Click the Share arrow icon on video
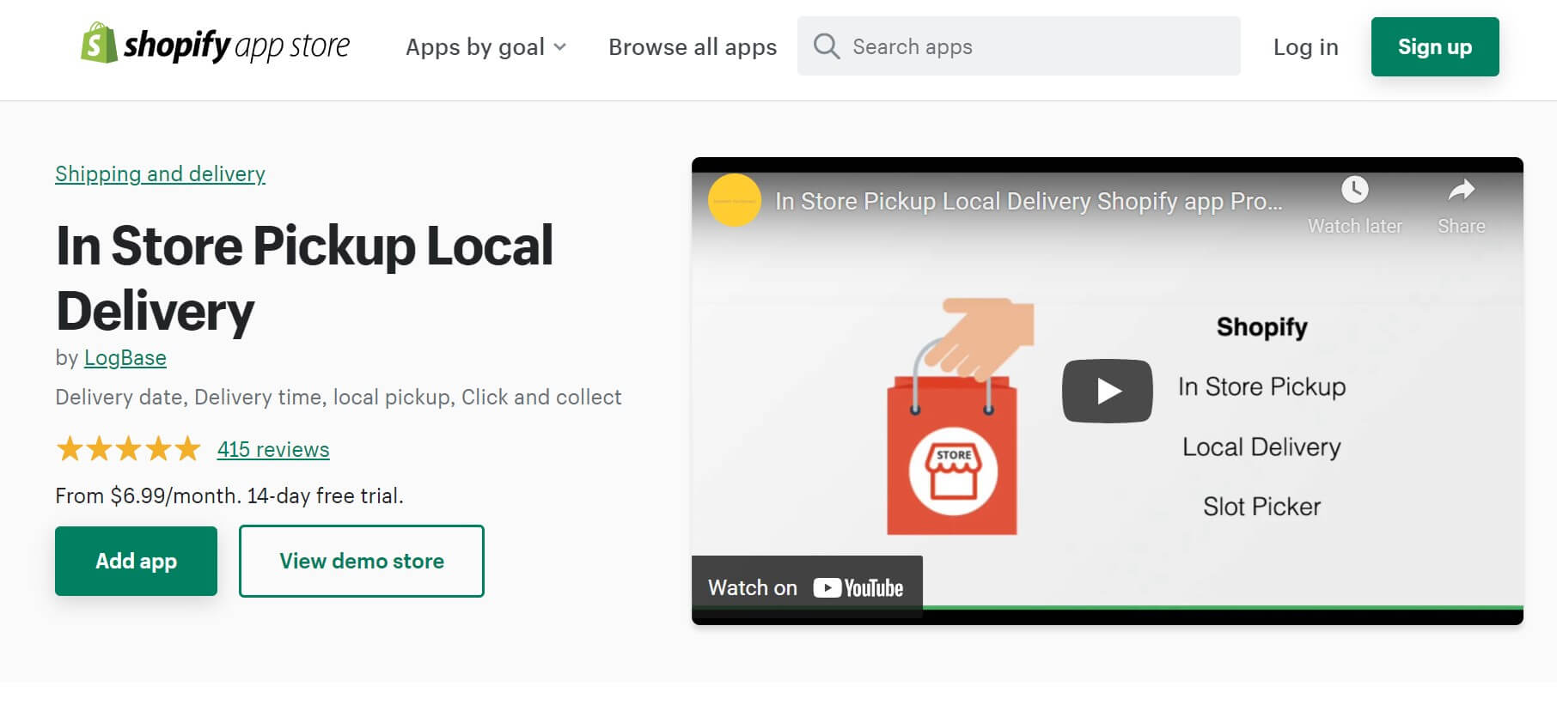1557x711 pixels. click(1461, 190)
